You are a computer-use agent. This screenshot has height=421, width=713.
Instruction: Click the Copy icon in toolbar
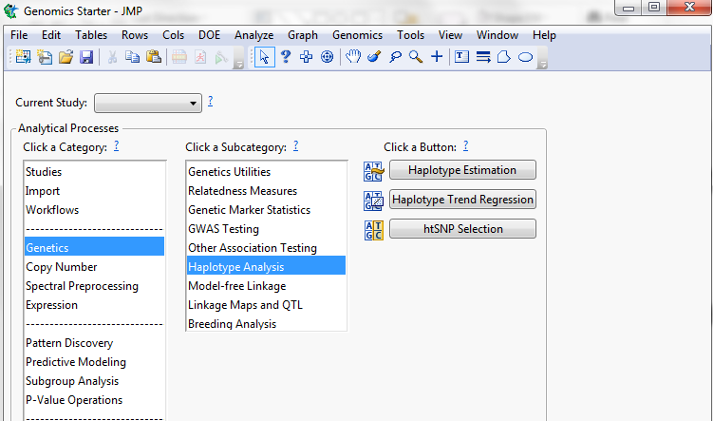click(x=132, y=57)
